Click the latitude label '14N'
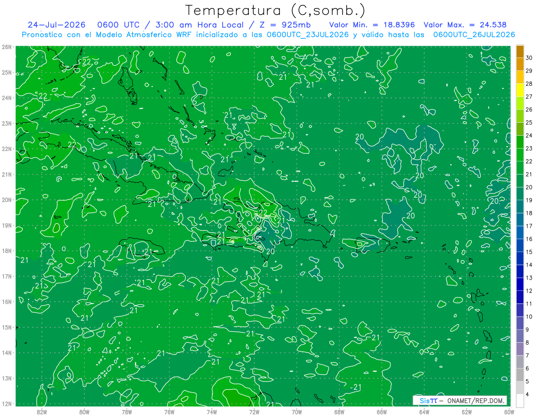This screenshot has height=418, width=541. tap(7, 353)
